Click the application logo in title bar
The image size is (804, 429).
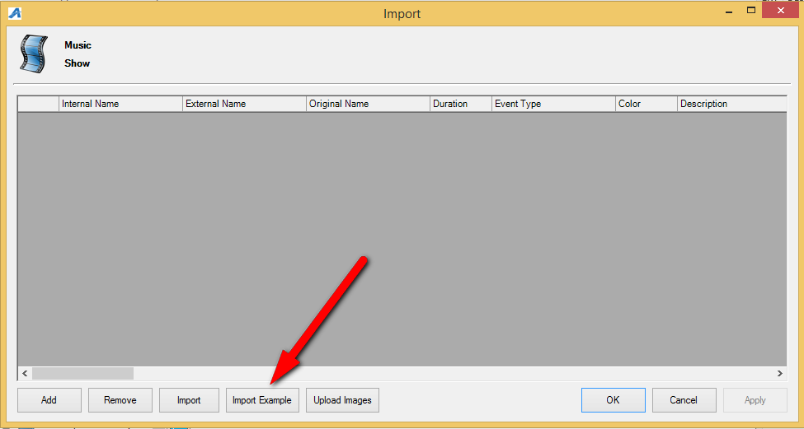tap(15, 13)
